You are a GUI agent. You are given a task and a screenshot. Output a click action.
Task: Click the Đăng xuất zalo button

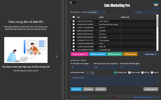[x=151, y=89]
